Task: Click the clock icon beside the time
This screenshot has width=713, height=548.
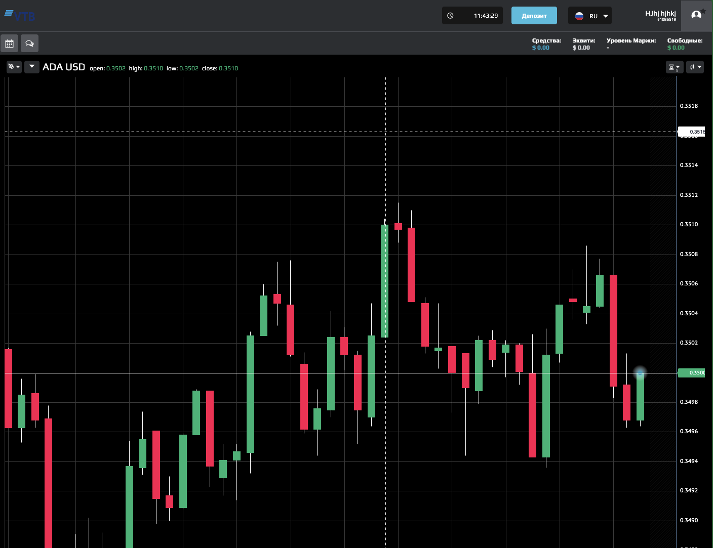Action: tap(450, 15)
